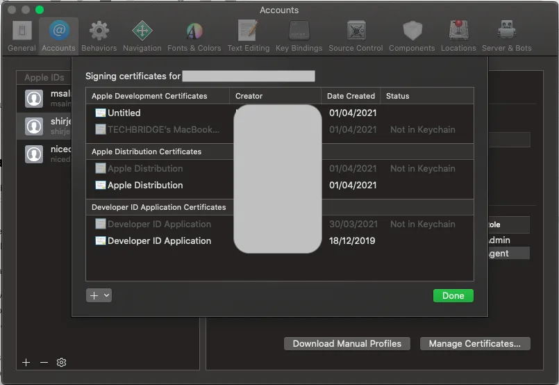Open the Navigation preferences pane

[142, 36]
